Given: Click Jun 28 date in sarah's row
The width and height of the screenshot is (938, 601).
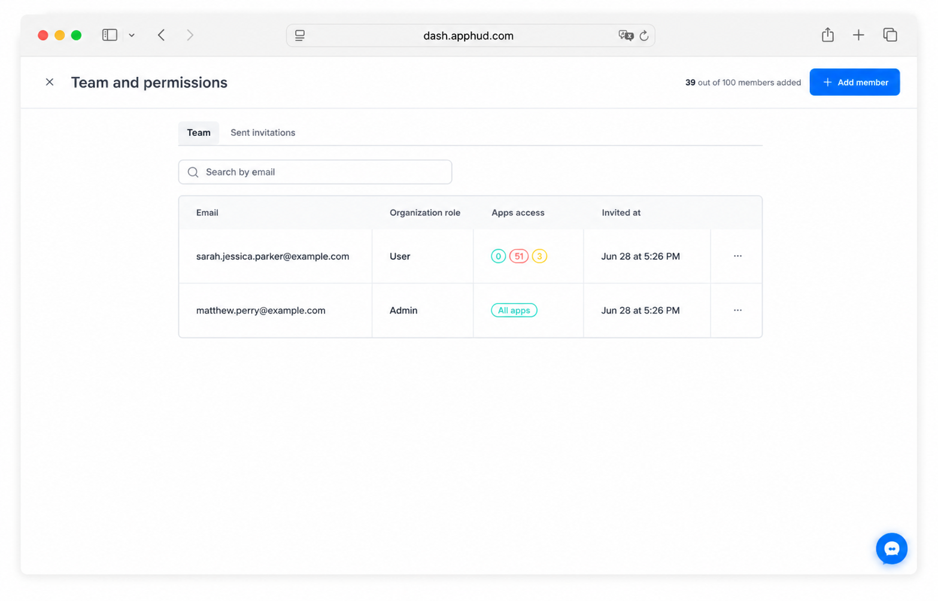Looking at the screenshot, I should [x=640, y=256].
